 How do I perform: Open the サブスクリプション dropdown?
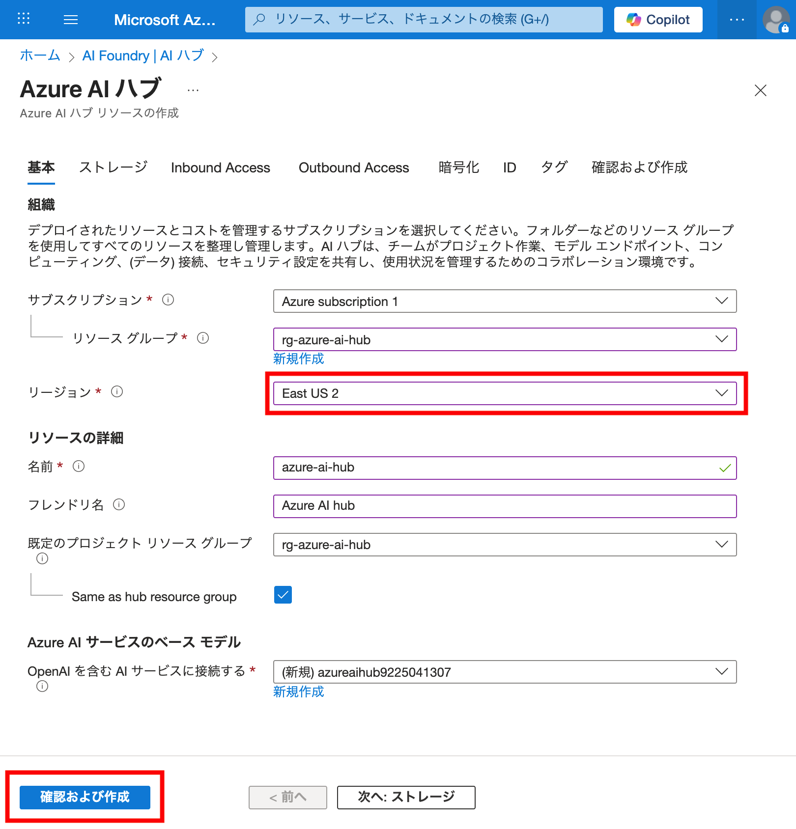[505, 301]
